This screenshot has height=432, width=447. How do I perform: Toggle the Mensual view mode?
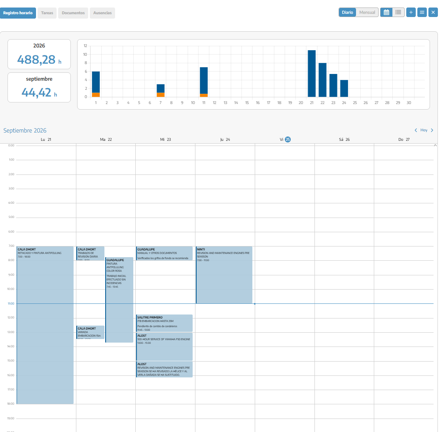[367, 12]
